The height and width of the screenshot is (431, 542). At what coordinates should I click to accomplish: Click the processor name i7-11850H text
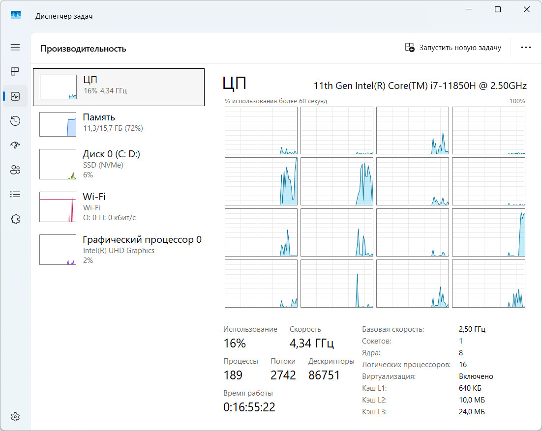coord(420,86)
